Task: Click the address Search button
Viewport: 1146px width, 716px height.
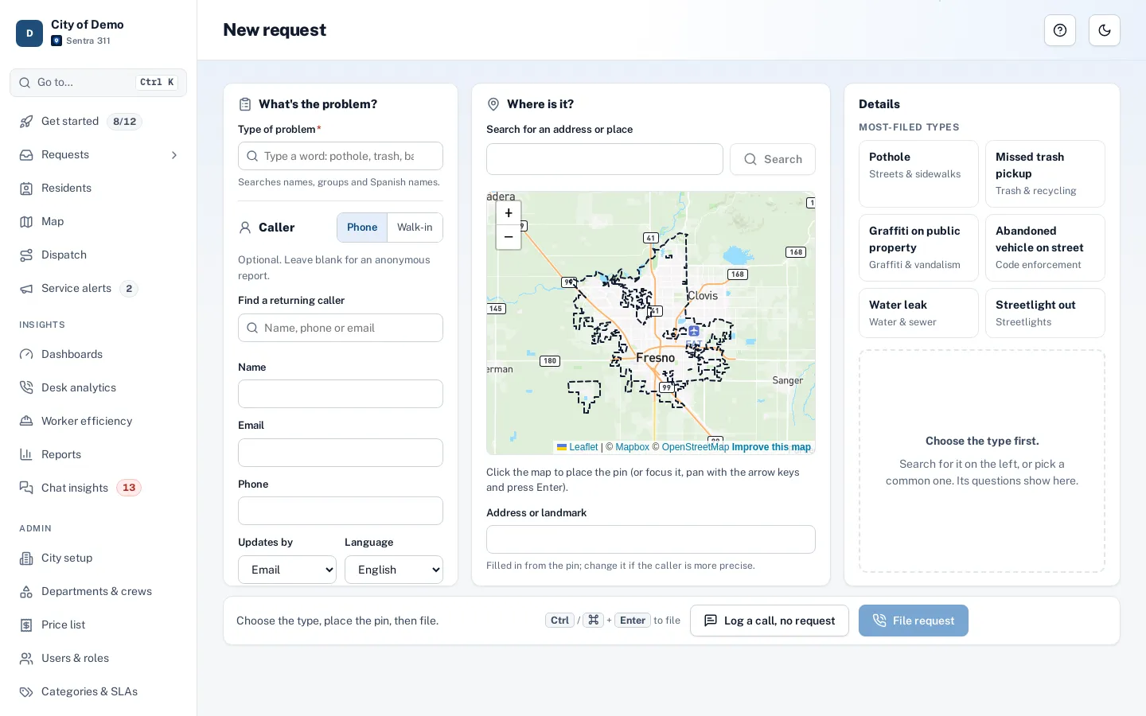Action: pyautogui.click(x=773, y=159)
